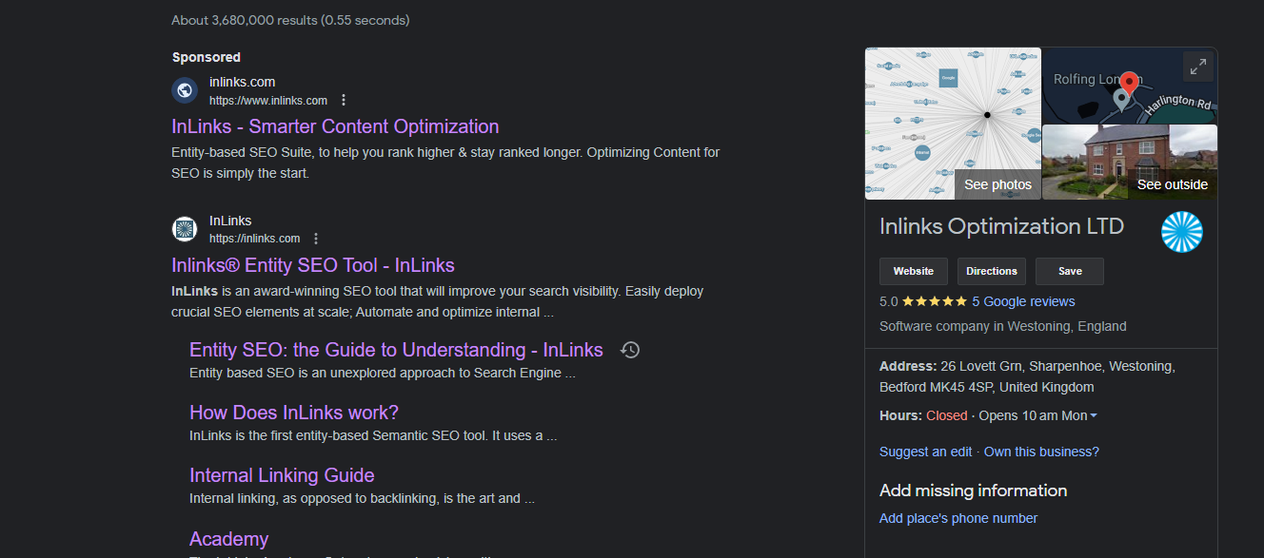The height and width of the screenshot is (558, 1264).
Task: Open the 'Academy' sitelink
Action: click(228, 539)
